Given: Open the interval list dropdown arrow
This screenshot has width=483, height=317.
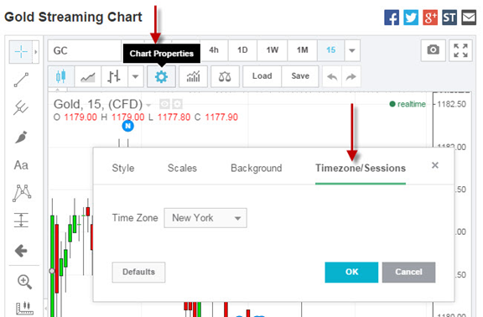Looking at the screenshot, I should pos(352,50).
